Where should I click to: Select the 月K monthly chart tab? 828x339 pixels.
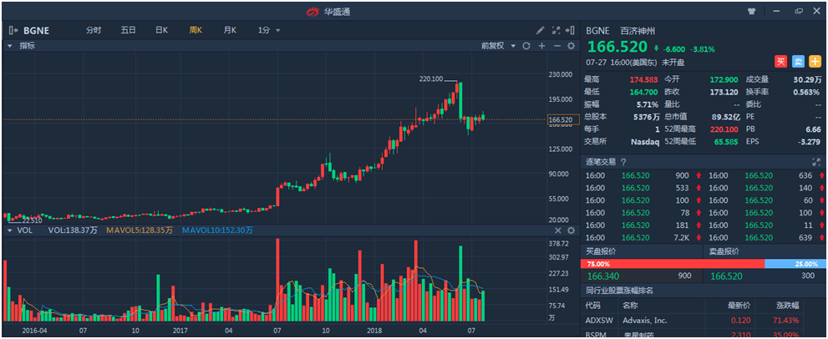(x=230, y=30)
